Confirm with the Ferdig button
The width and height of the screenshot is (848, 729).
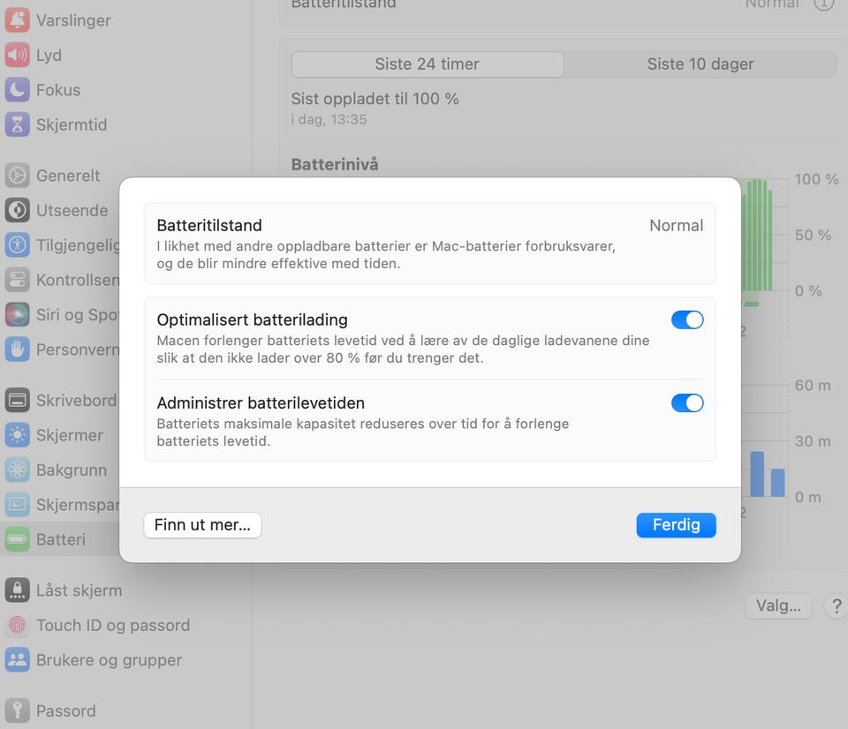point(676,525)
